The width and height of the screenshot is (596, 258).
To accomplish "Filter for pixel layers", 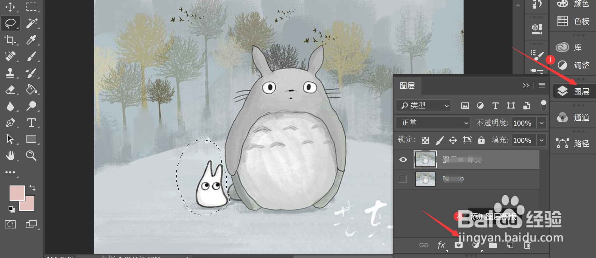I will pos(465,106).
